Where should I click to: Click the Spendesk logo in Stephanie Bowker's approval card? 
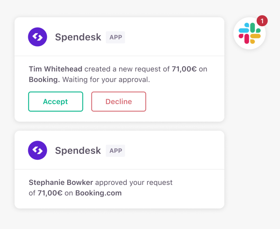click(x=37, y=151)
